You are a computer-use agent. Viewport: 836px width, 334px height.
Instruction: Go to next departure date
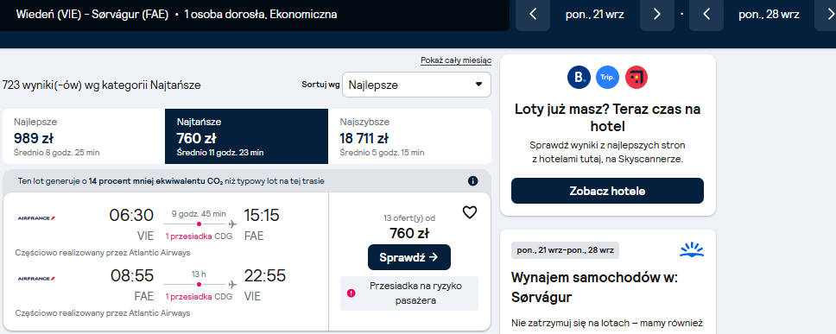[x=657, y=15]
